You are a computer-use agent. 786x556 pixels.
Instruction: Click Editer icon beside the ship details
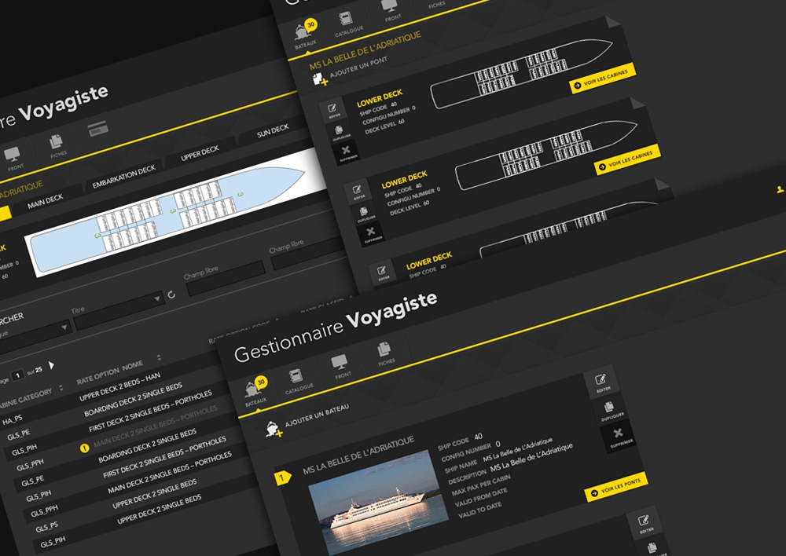tap(601, 381)
